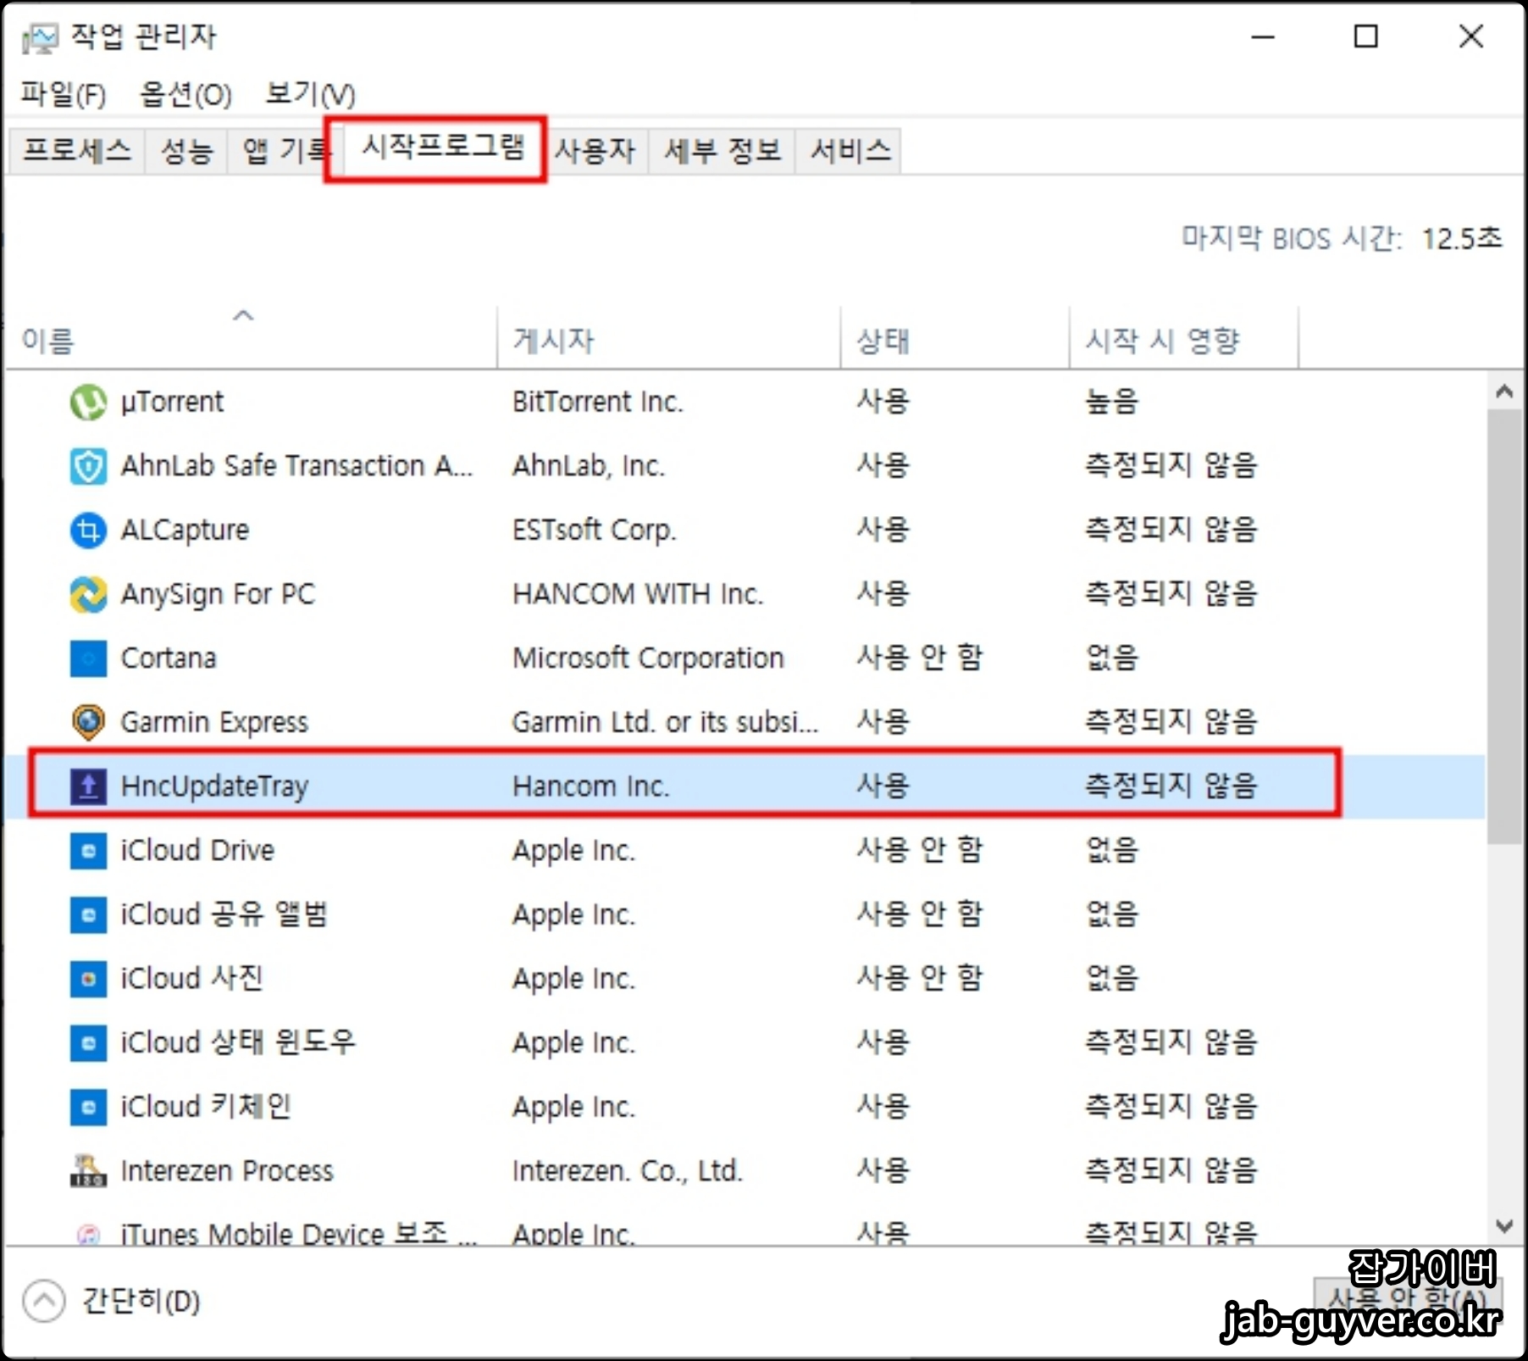Select the µTorrent row name
The width and height of the screenshot is (1528, 1361).
[172, 402]
